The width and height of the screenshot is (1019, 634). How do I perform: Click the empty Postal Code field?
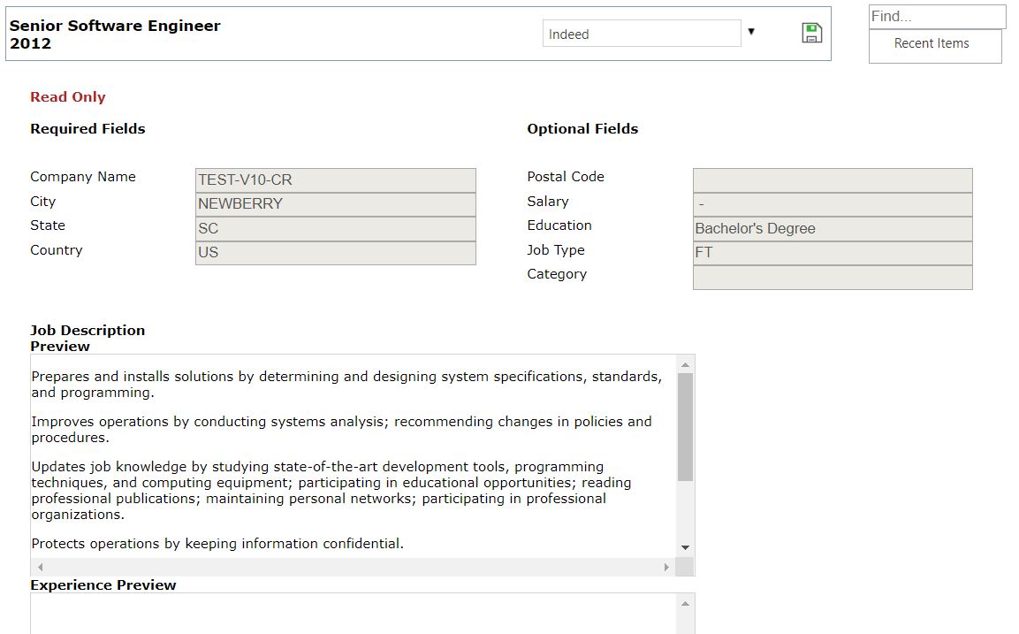832,180
